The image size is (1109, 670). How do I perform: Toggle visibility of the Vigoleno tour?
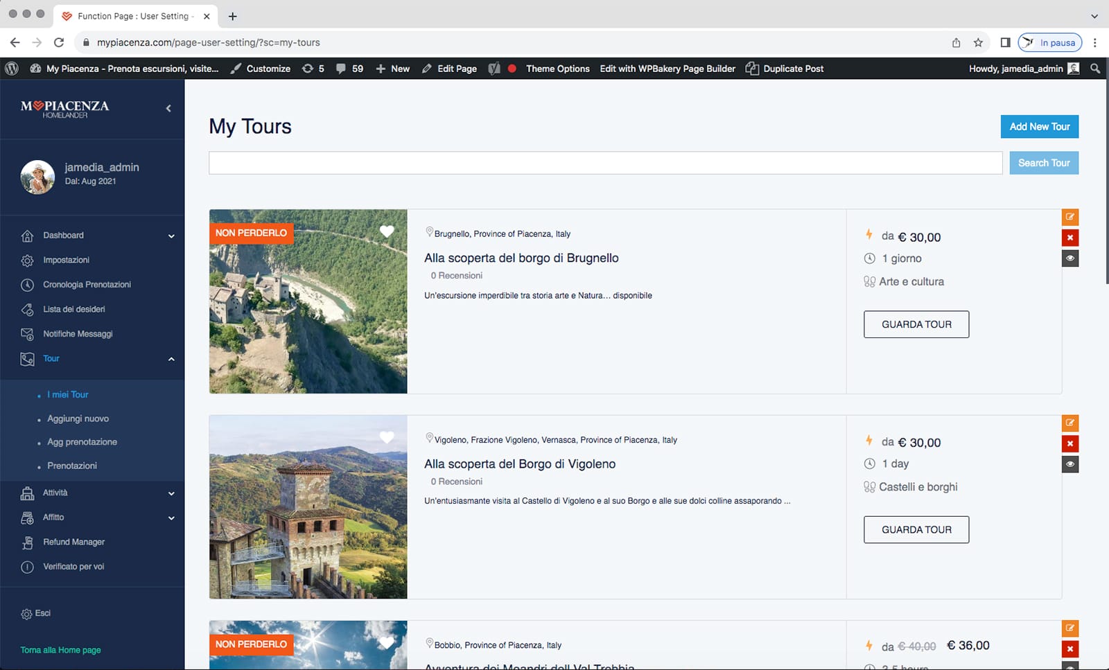click(1070, 464)
